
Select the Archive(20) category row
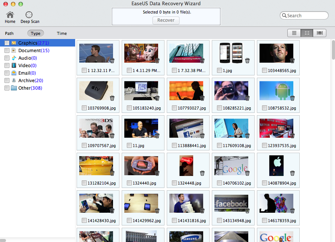pyautogui.click(x=38, y=80)
